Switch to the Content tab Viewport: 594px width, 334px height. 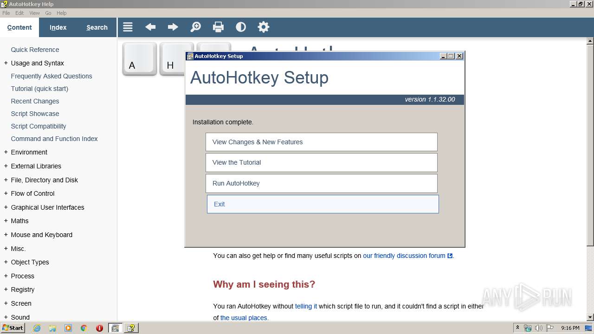click(19, 27)
